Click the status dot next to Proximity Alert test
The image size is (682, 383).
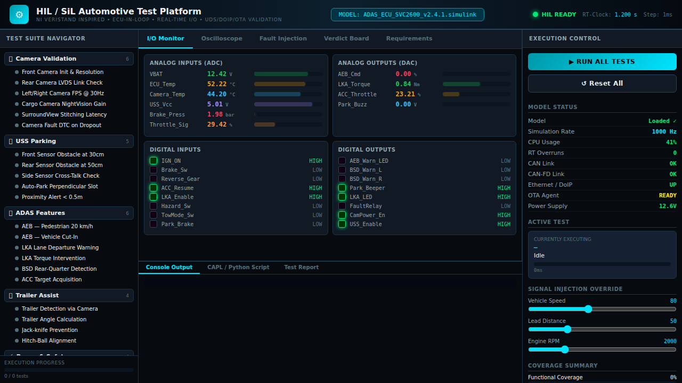tap(16, 197)
